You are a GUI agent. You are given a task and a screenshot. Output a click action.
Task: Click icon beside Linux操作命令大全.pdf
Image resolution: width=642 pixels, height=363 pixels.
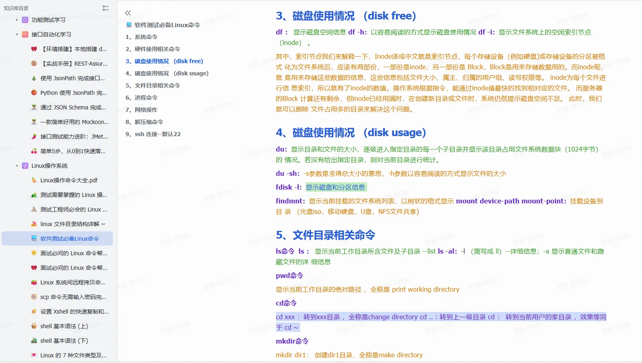pos(34,180)
